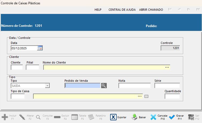Go to the next record arrow

tap(189, 9)
